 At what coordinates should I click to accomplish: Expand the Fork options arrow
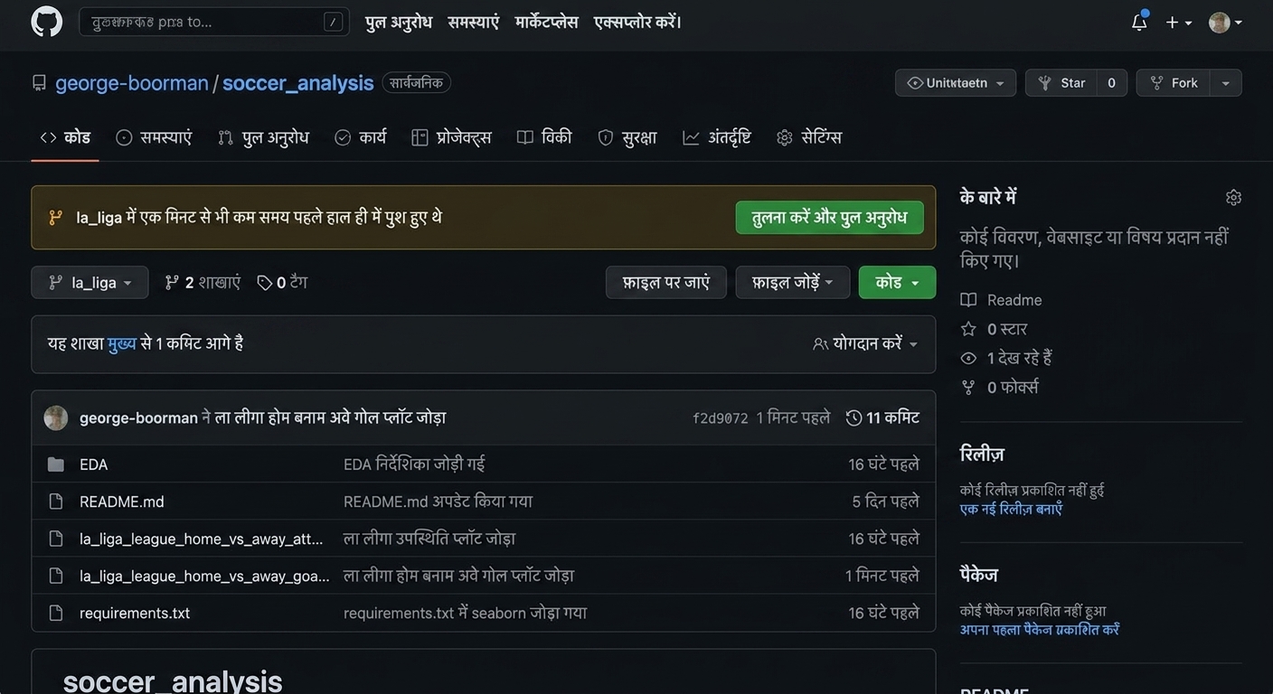pyautogui.click(x=1226, y=83)
